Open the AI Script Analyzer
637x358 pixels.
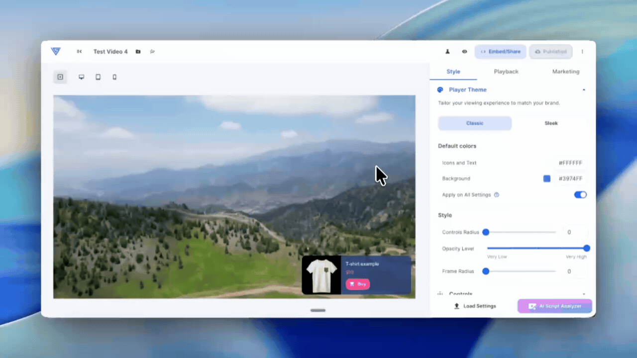point(555,306)
